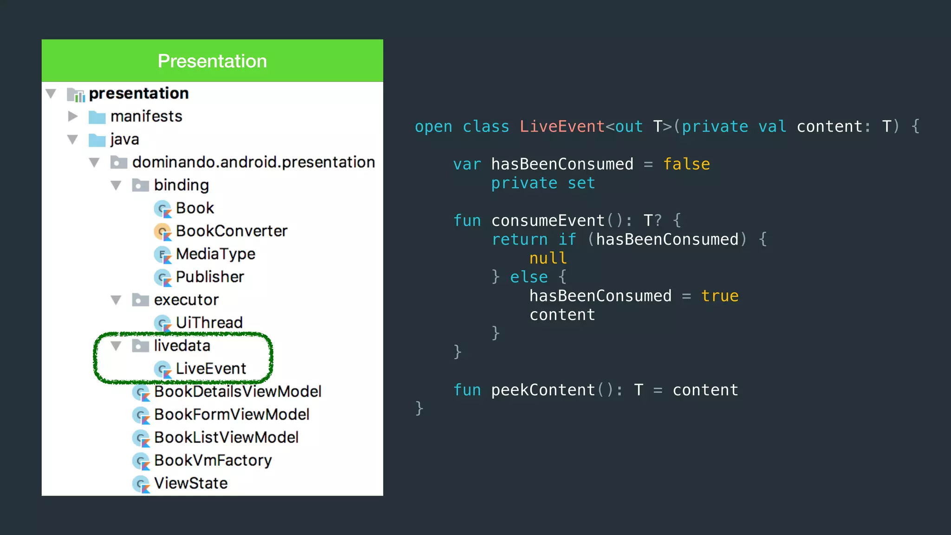Expand the manifests folder

(72, 116)
